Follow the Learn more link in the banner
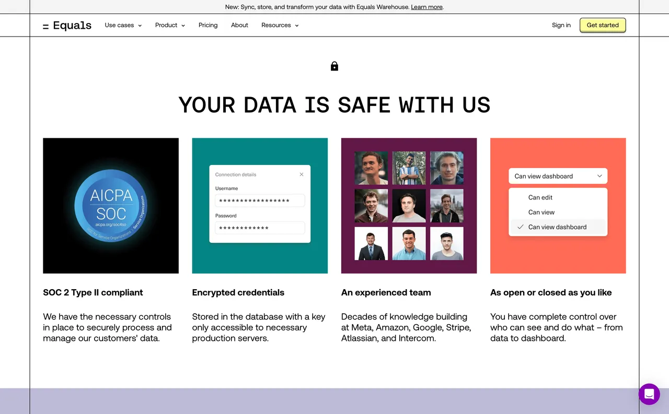The width and height of the screenshot is (669, 414). 426,7
